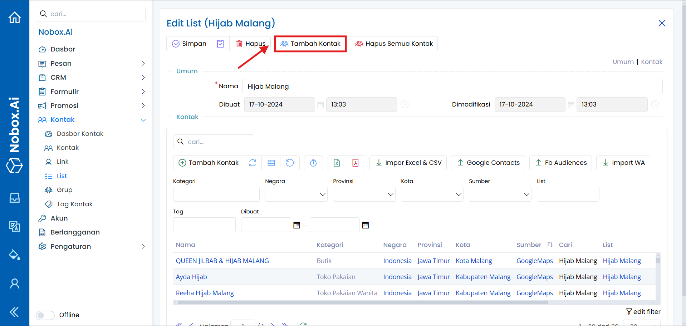Export contacts using the PDF icon

pyautogui.click(x=355, y=163)
